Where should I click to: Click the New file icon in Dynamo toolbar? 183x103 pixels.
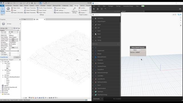click(x=94, y=9)
